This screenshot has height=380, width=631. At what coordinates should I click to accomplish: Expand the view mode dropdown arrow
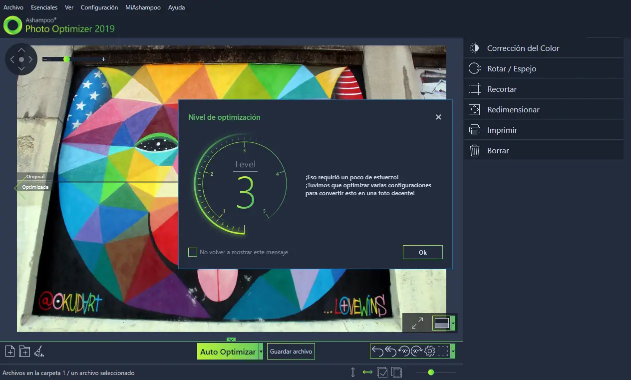click(x=453, y=323)
